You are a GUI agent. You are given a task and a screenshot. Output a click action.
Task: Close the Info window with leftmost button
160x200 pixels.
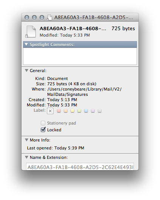coord(27,17)
